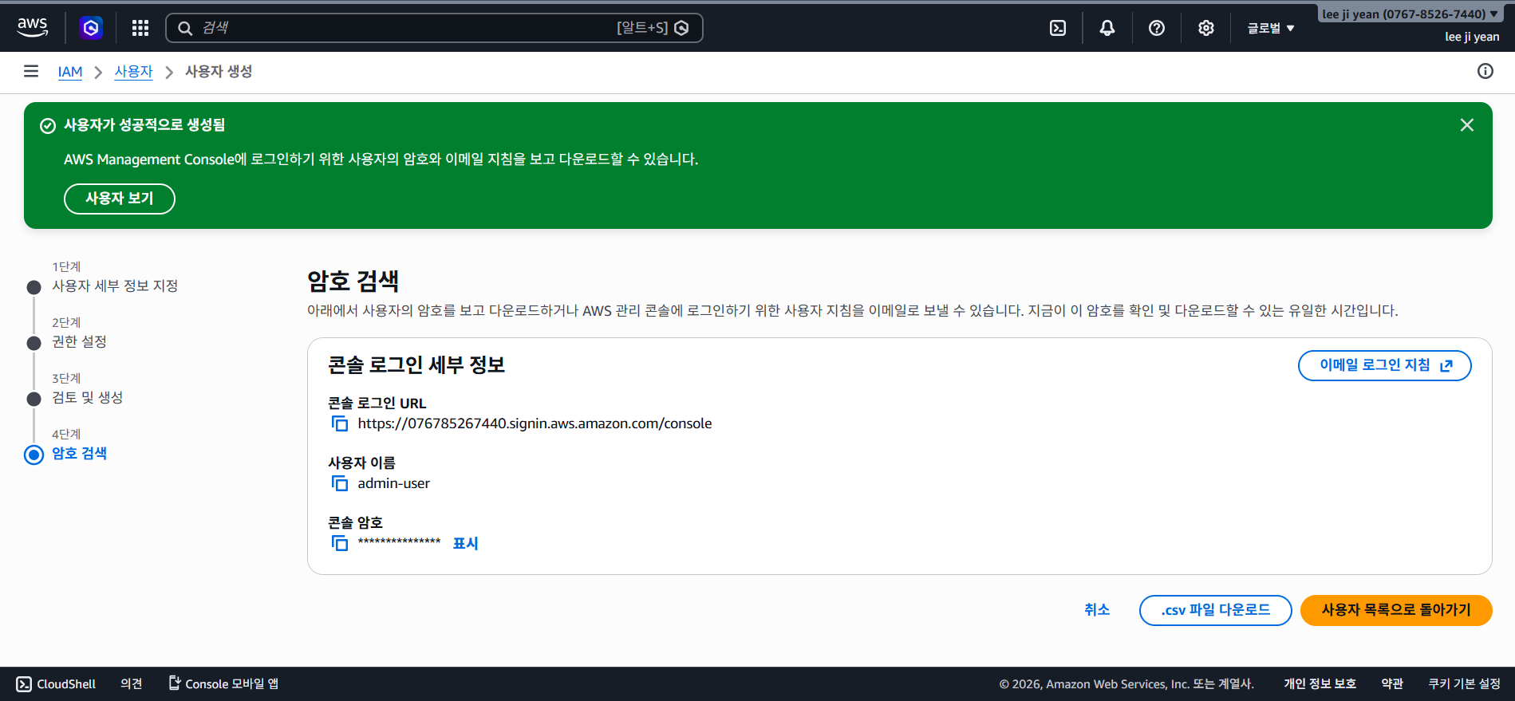This screenshot has height=701, width=1515.
Task: Open the help question mark icon
Action: coord(1157,28)
